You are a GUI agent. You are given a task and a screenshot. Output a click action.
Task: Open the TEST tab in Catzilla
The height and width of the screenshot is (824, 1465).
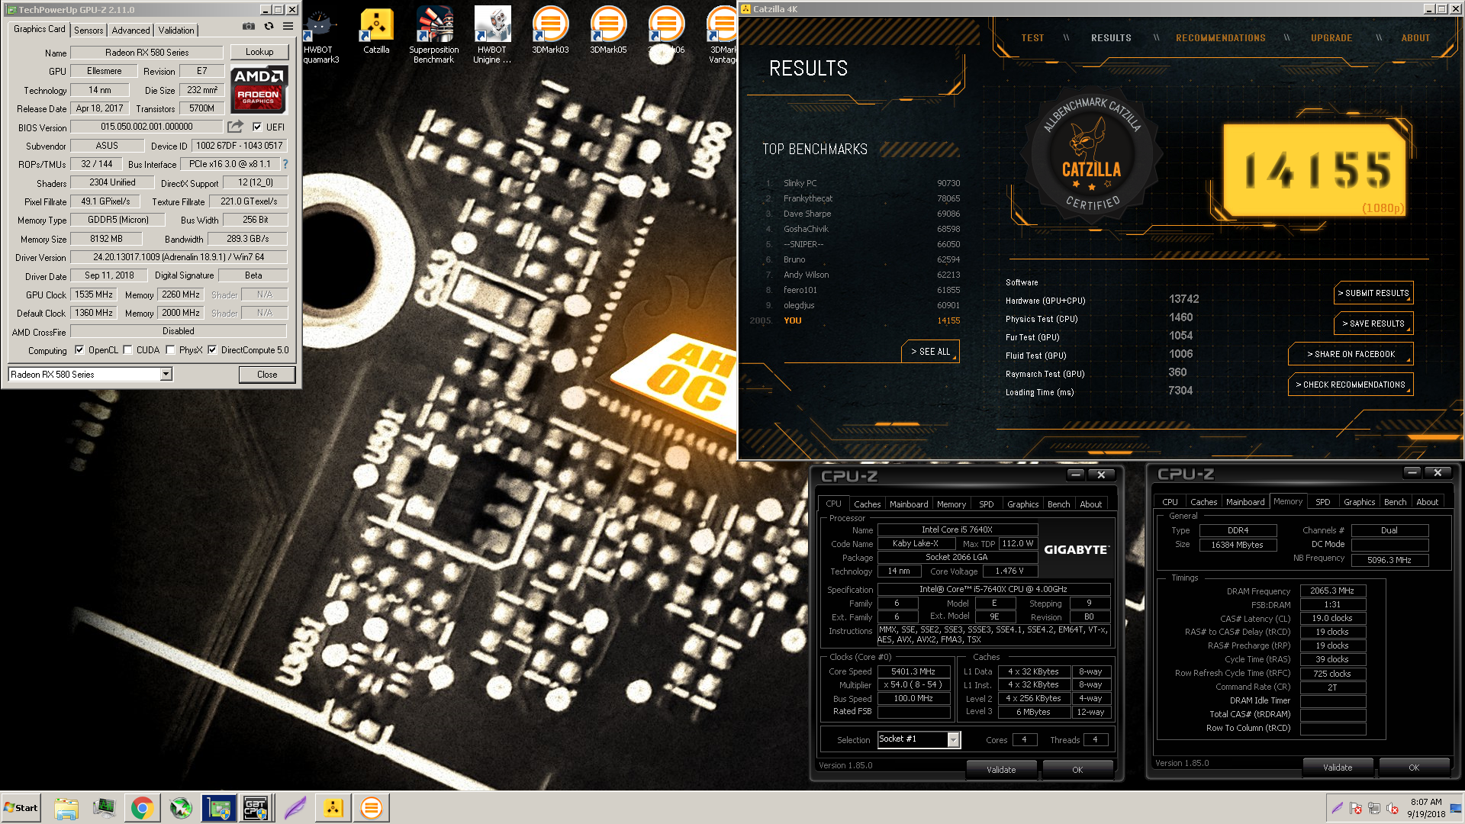coord(1032,38)
